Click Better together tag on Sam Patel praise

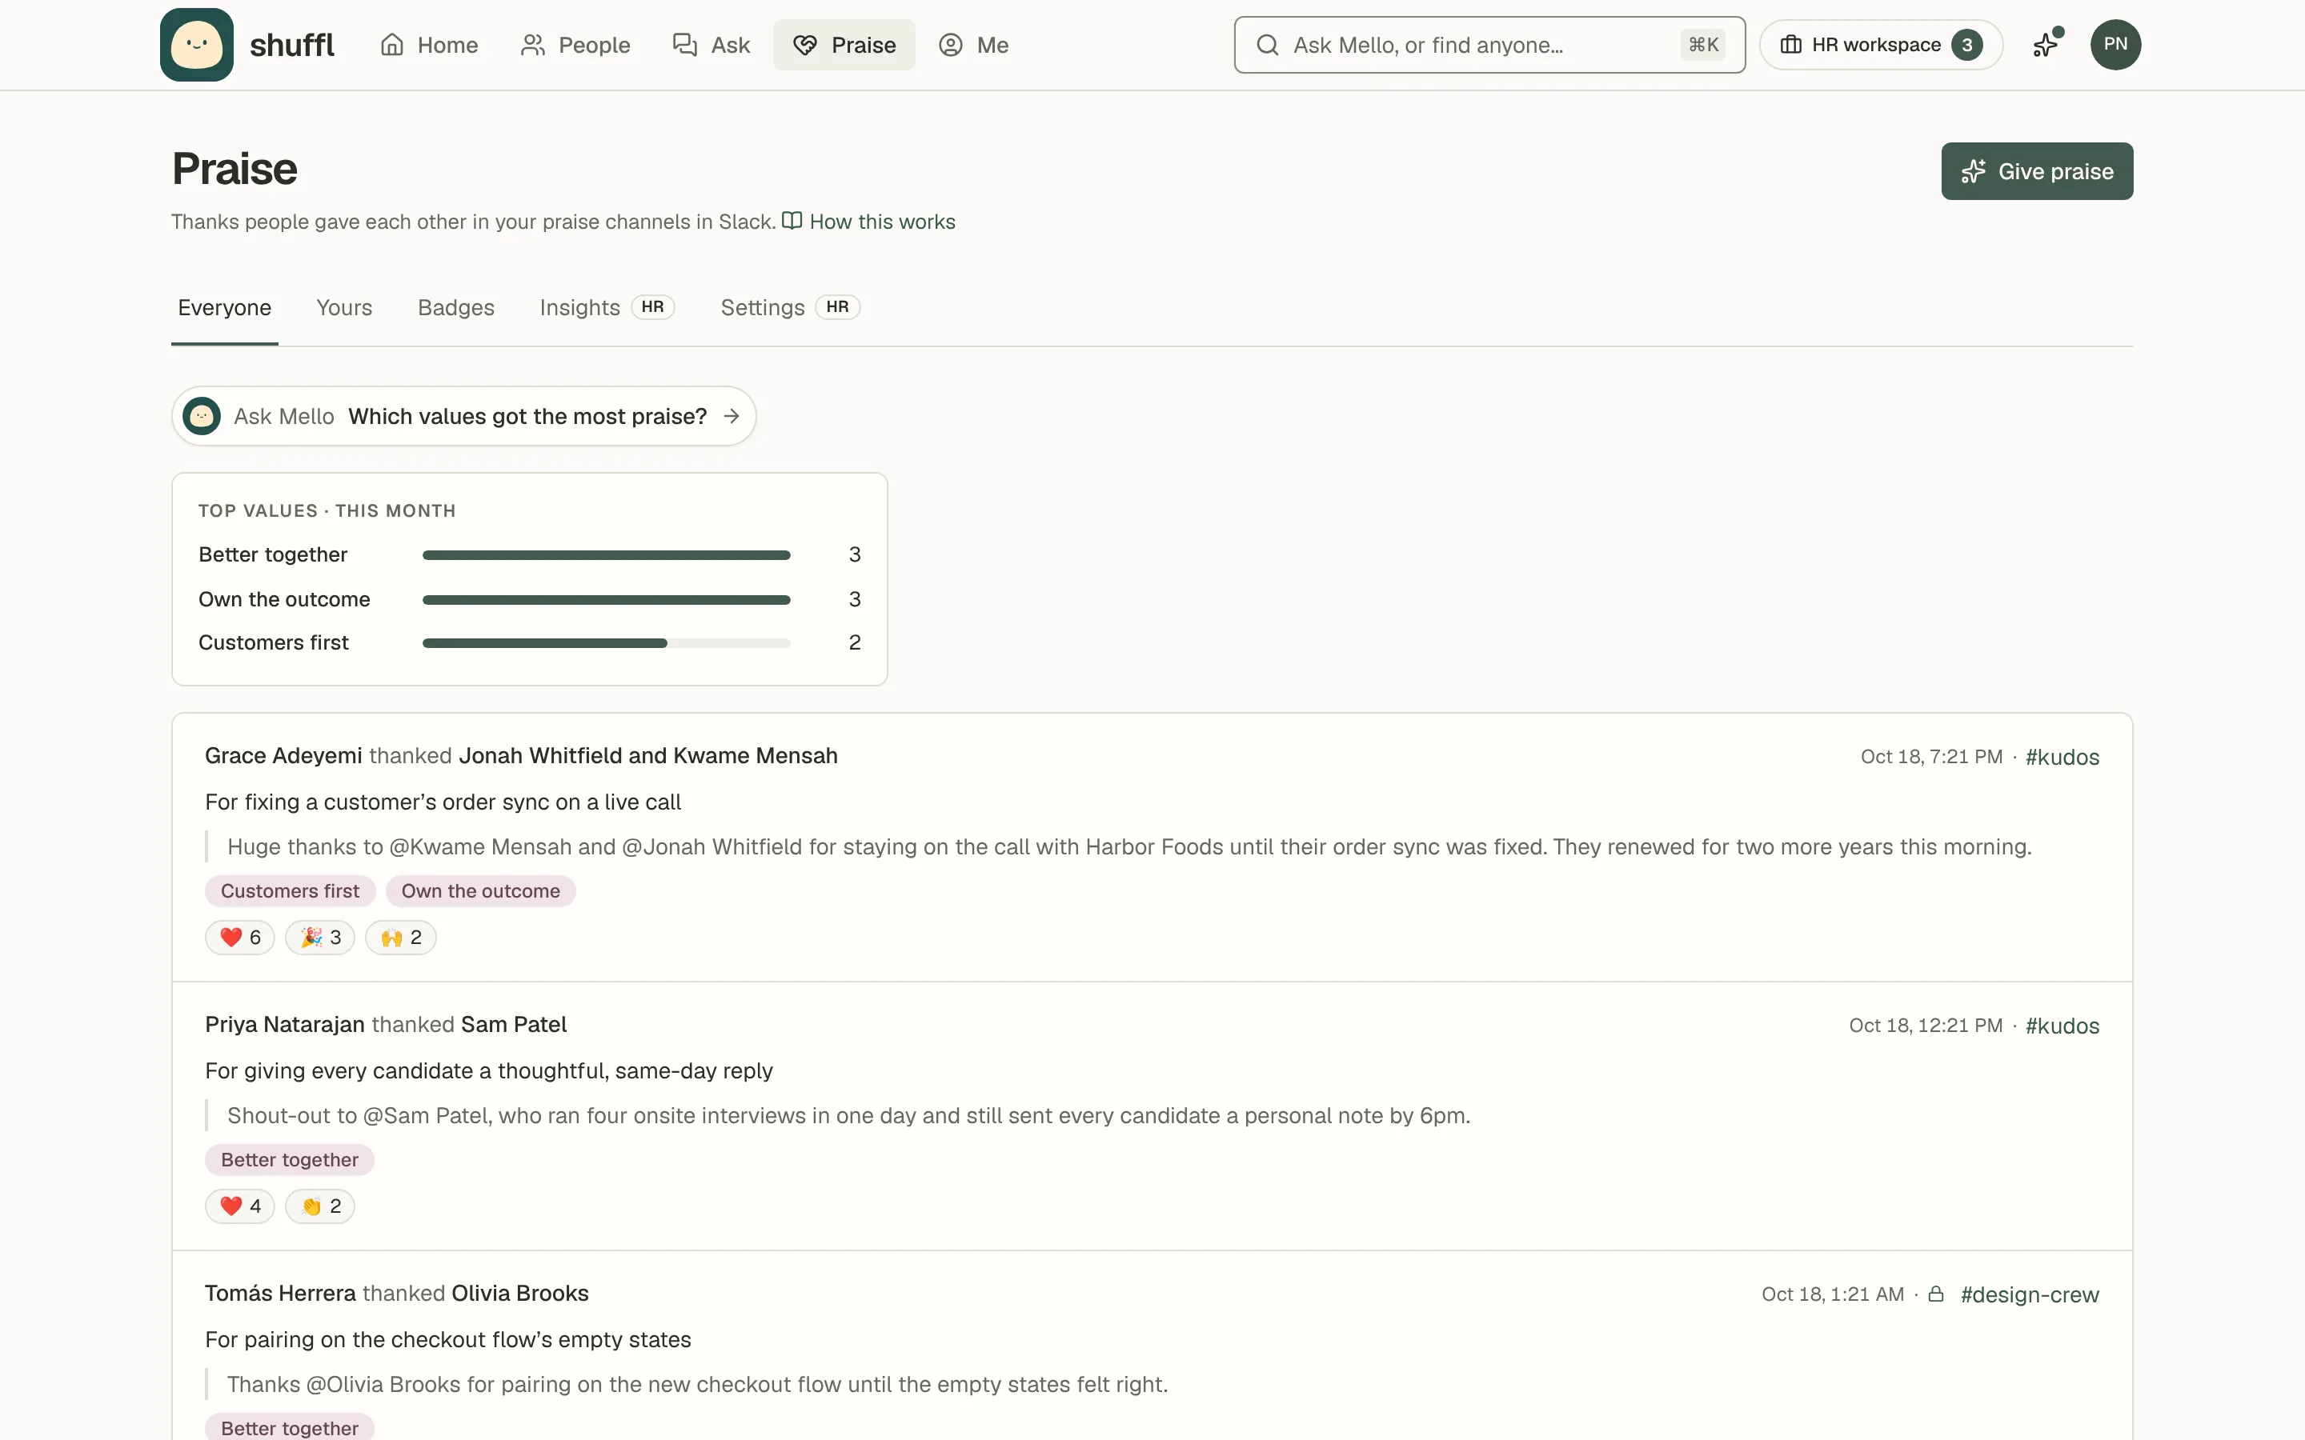click(290, 1160)
